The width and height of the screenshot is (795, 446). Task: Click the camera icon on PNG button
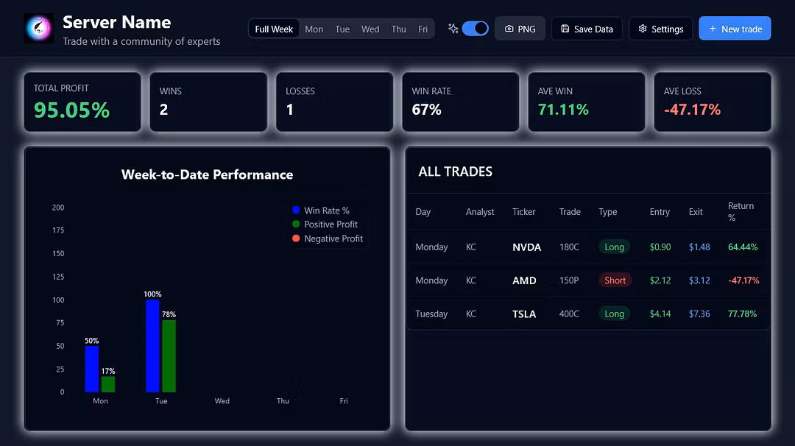509,29
